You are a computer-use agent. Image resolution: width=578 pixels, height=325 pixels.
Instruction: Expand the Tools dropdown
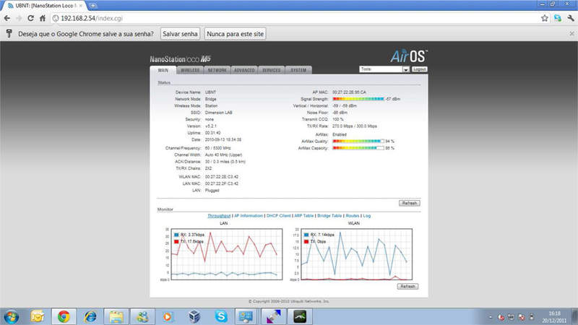pyautogui.click(x=384, y=69)
